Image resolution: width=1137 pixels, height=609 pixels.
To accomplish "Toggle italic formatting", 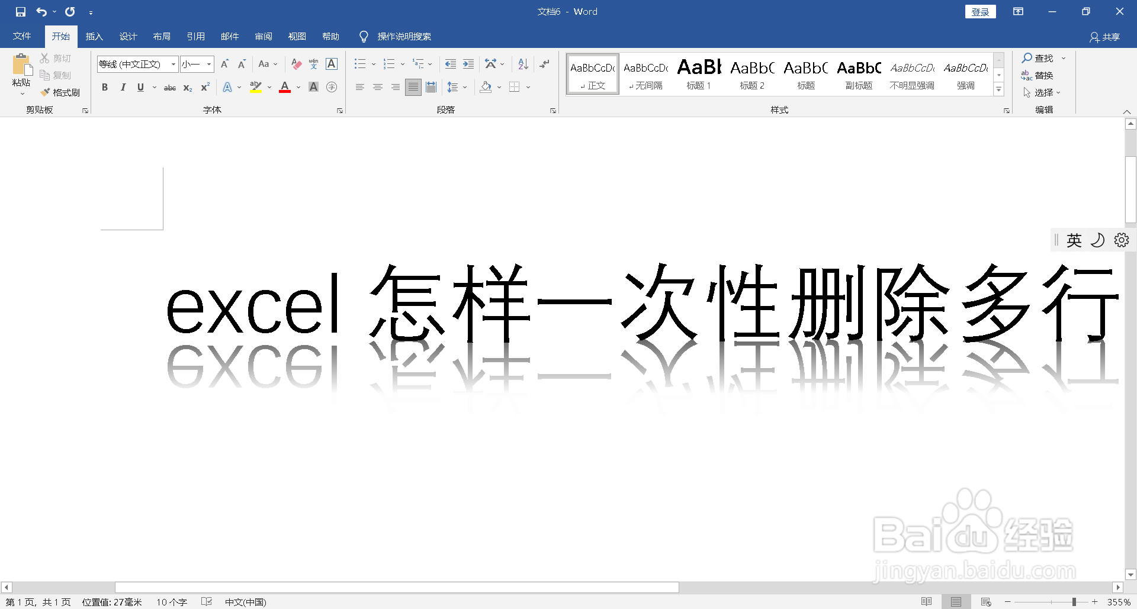I will 123,87.
